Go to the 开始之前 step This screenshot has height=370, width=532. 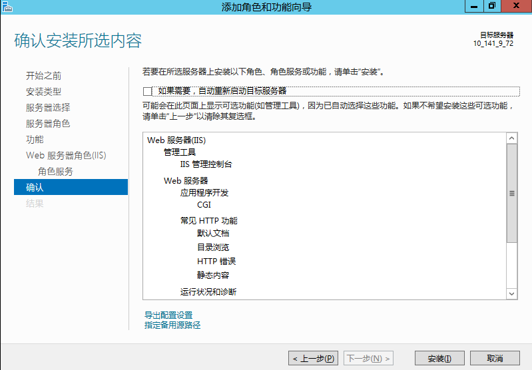pyautogui.click(x=44, y=76)
